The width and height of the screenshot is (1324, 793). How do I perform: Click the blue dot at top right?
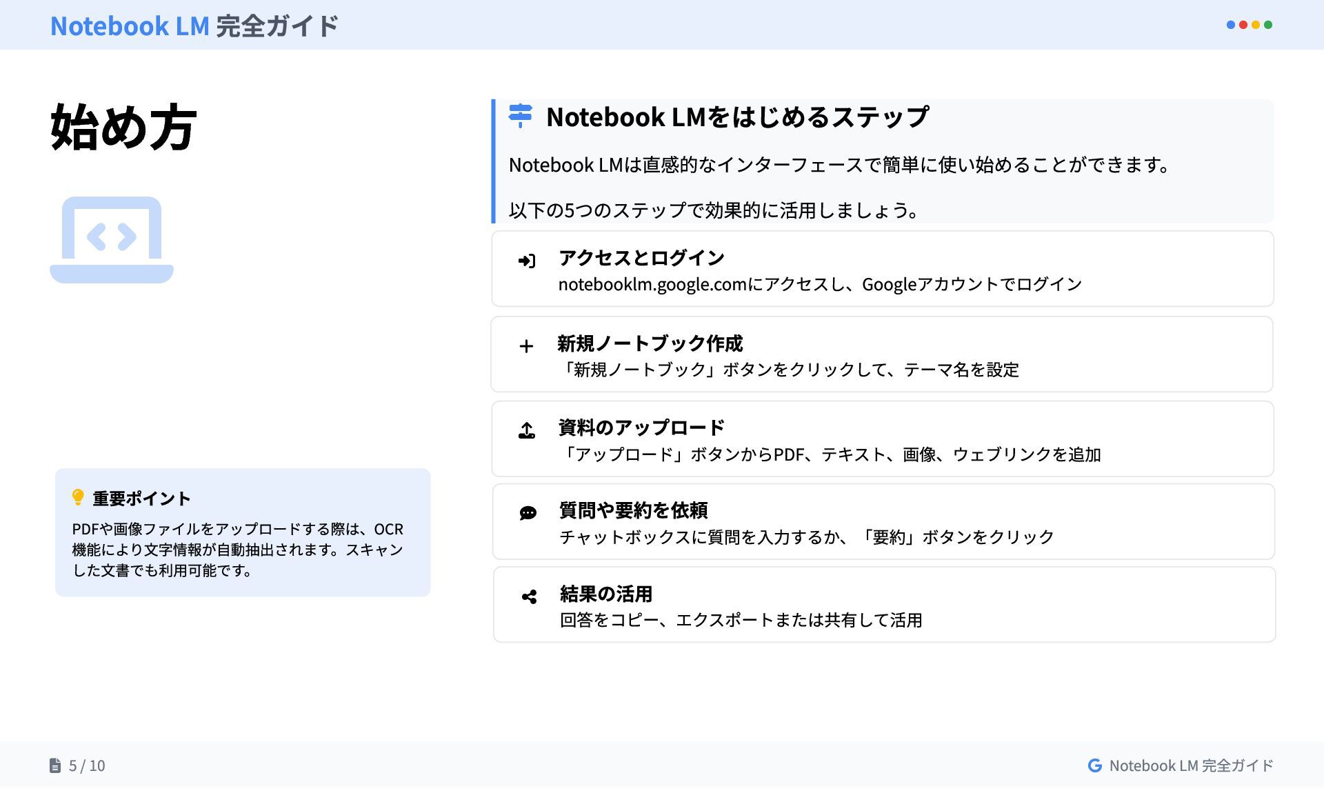point(1231,25)
